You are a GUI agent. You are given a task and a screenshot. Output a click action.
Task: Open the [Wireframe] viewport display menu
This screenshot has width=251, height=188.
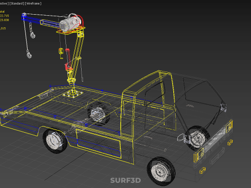[33, 4]
